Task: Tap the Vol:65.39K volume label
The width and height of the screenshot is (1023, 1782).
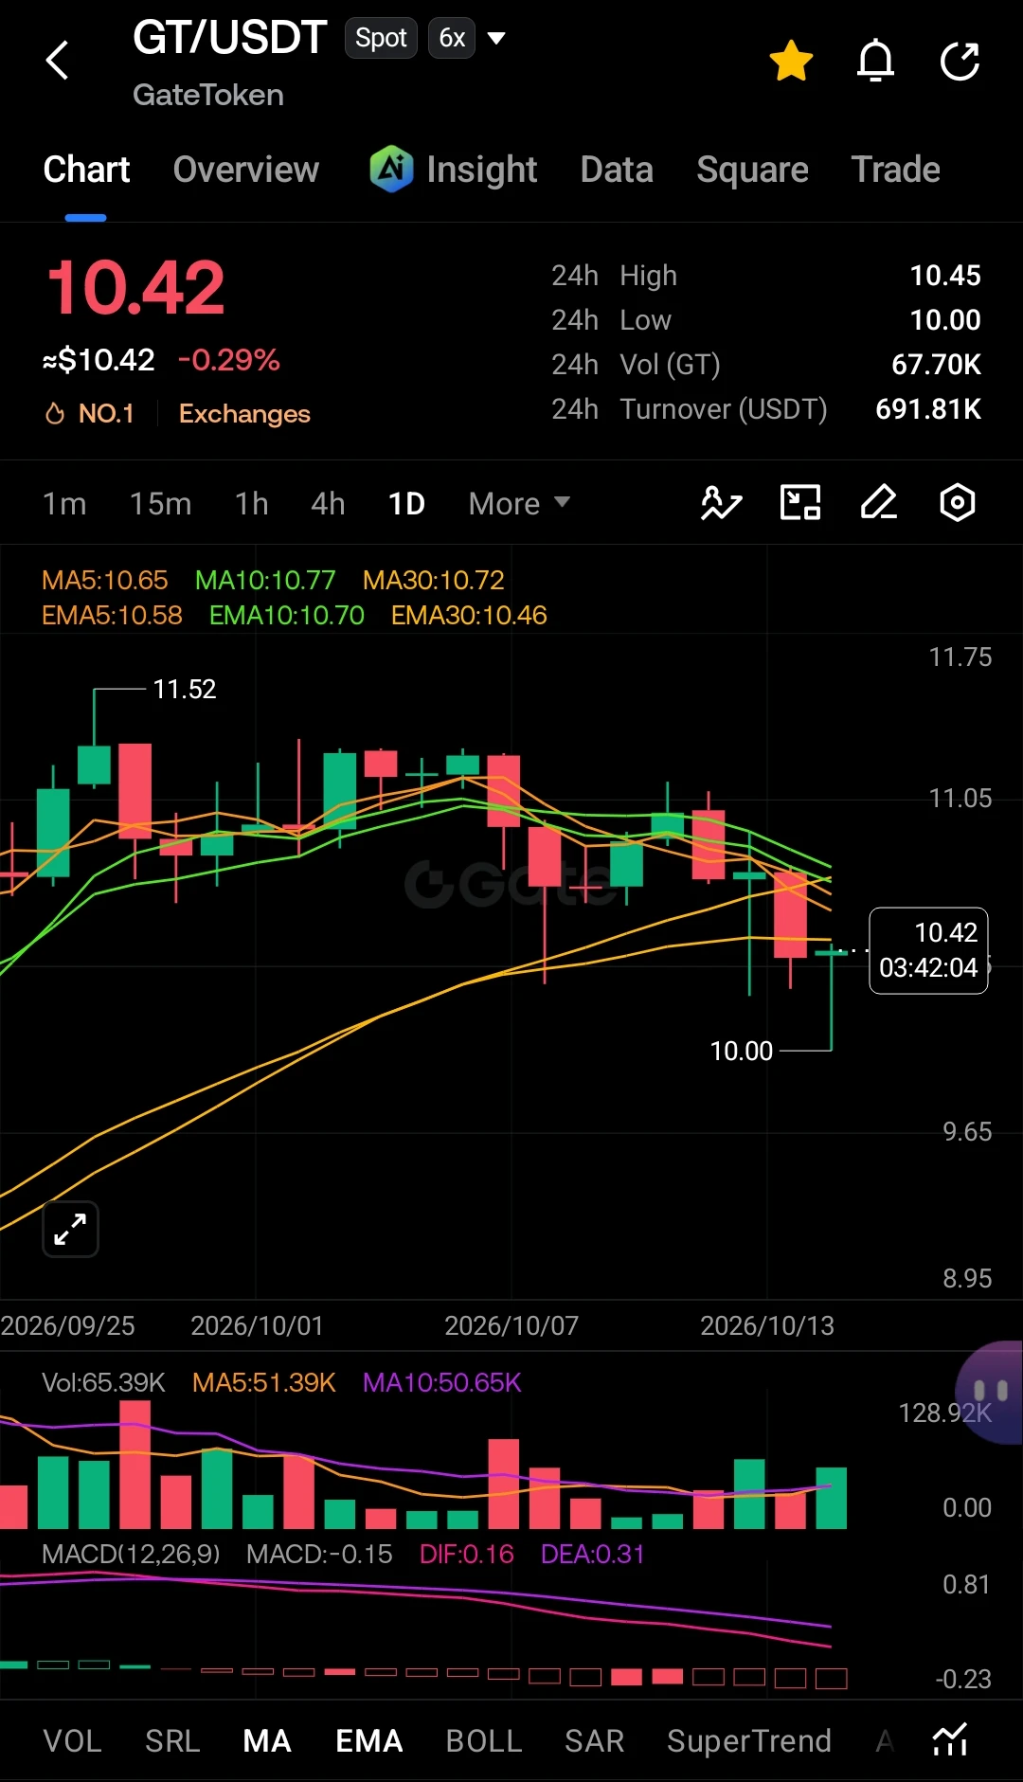Action: (x=103, y=1383)
